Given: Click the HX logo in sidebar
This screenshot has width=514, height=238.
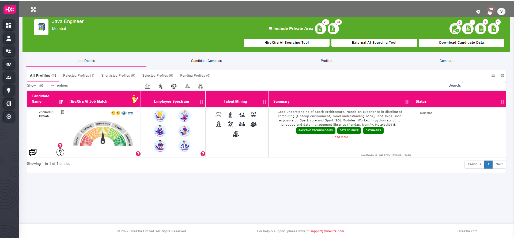Looking at the screenshot, I should click(x=9, y=9).
